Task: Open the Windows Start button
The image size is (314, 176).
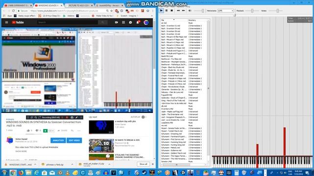Action: (x=4, y=173)
